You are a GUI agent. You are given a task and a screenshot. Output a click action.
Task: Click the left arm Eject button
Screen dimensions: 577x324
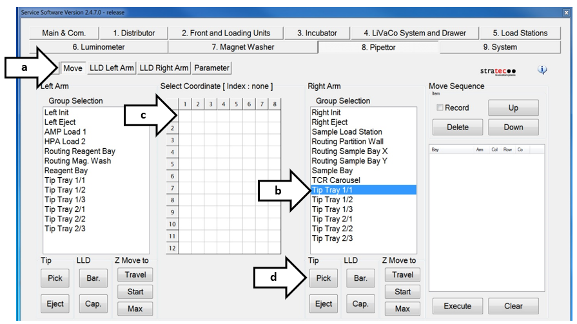click(55, 304)
